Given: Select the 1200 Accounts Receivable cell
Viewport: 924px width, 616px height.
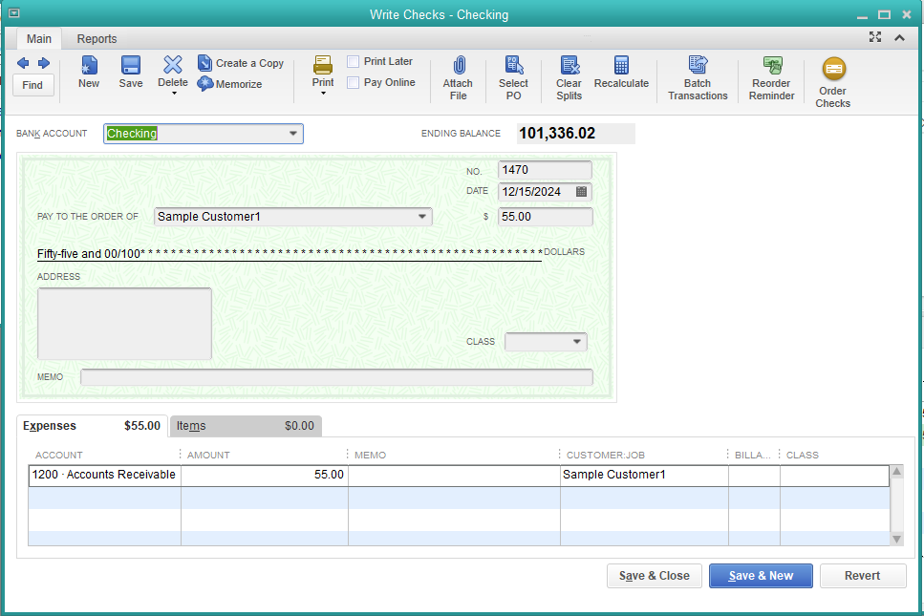Looking at the screenshot, I should coord(104,475).
